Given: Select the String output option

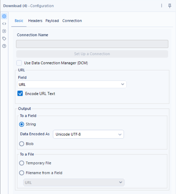Looking at the screenshot, I should coord(22,124).
